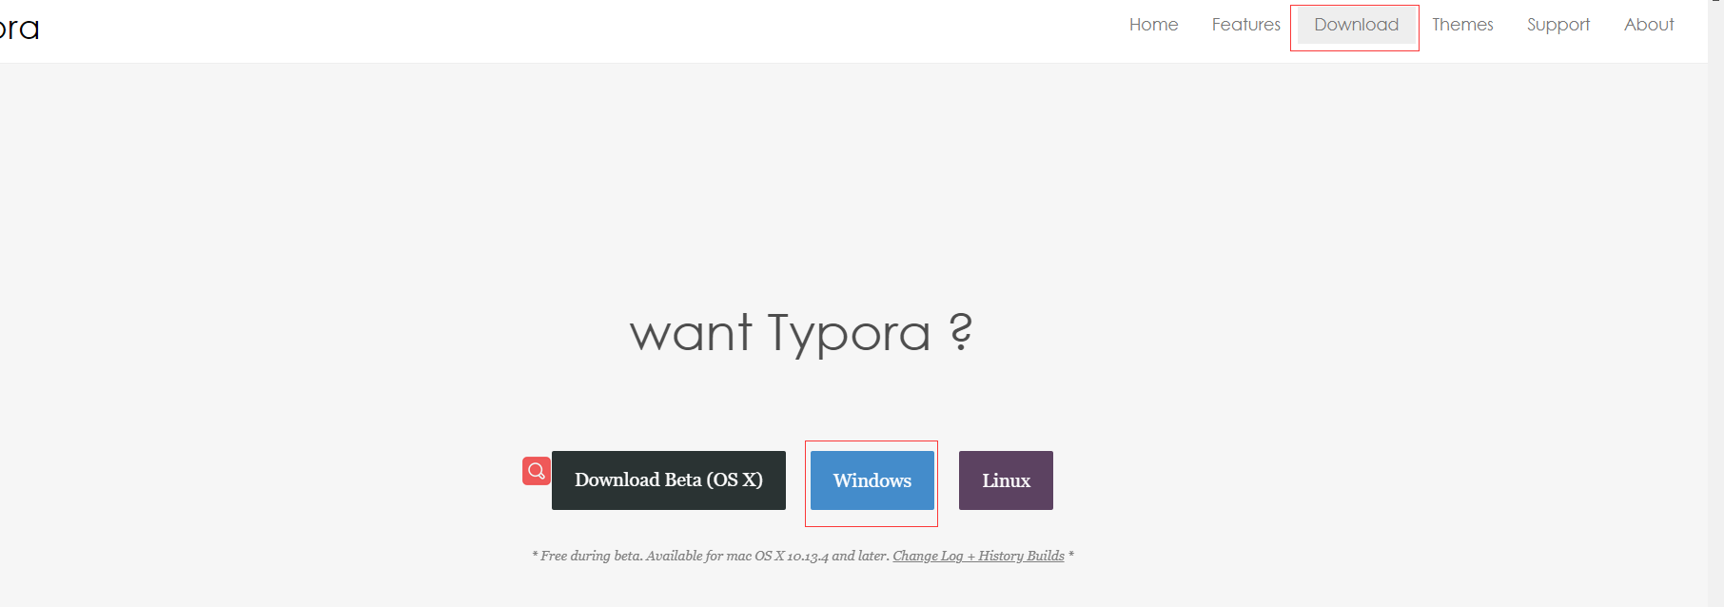The image size is (1724, 607).
Task: Visit the About page
Action: (1648, 25)
